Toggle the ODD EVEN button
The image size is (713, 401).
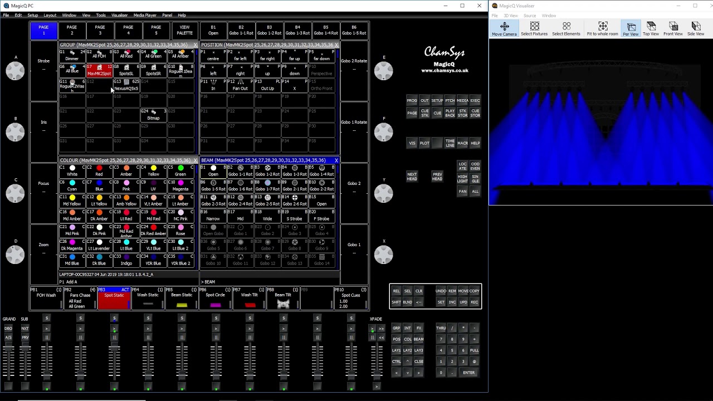pyautogui.click(x=475, y=167)
